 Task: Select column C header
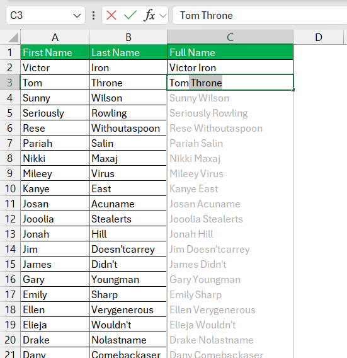pos(230,37)
